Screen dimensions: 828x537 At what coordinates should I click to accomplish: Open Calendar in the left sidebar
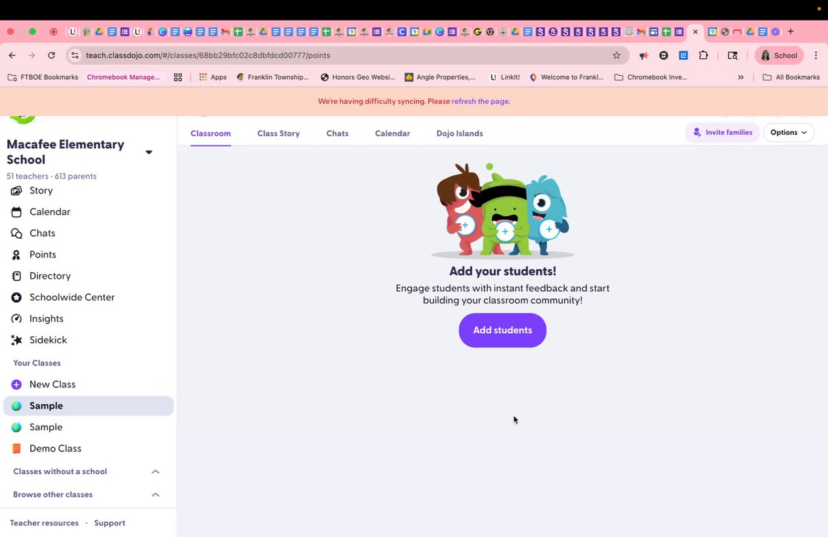coord(49,212)
